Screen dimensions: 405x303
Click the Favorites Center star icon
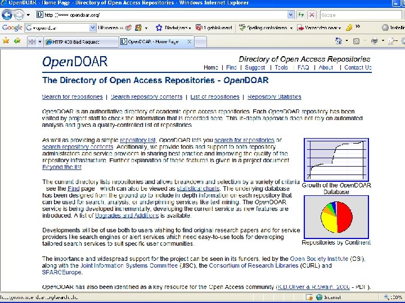point(6,41)
